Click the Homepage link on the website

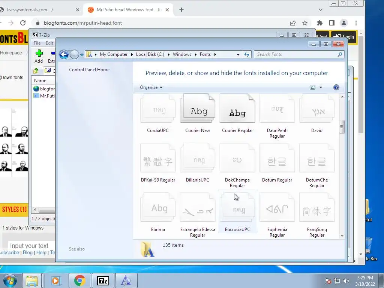pos(11,53)
